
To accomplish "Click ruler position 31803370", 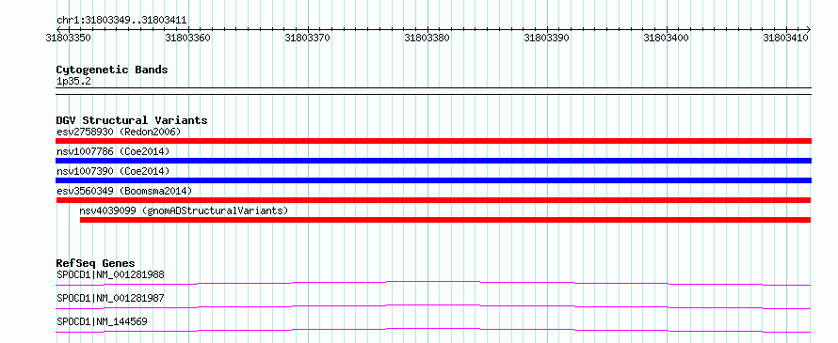I will coord(307,38).
